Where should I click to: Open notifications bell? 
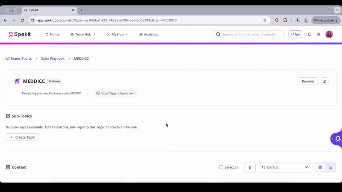(x=310, y=35)
